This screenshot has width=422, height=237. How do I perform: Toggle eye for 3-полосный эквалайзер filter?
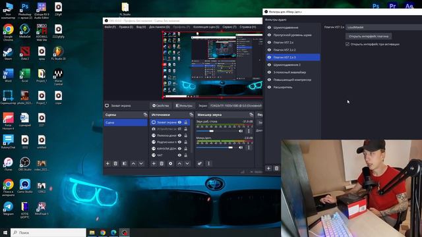point(269,72)
